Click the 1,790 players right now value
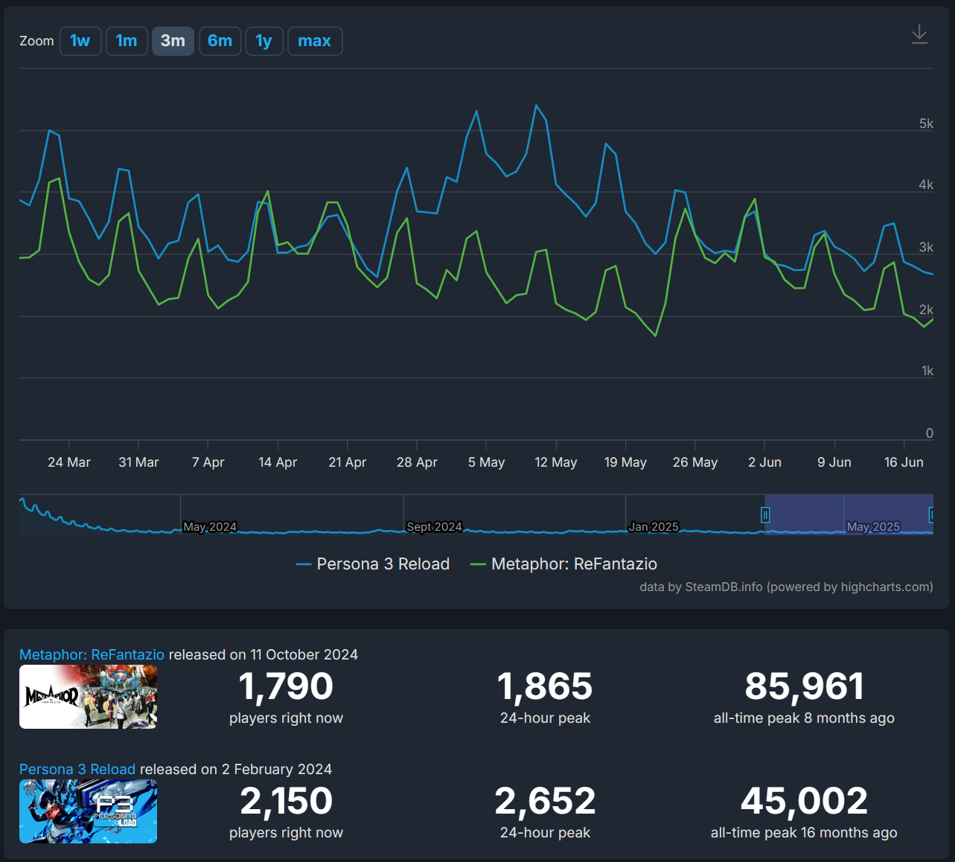Image resolution: width=955 pixels, height=862 pixels. (x=286, y=686)
